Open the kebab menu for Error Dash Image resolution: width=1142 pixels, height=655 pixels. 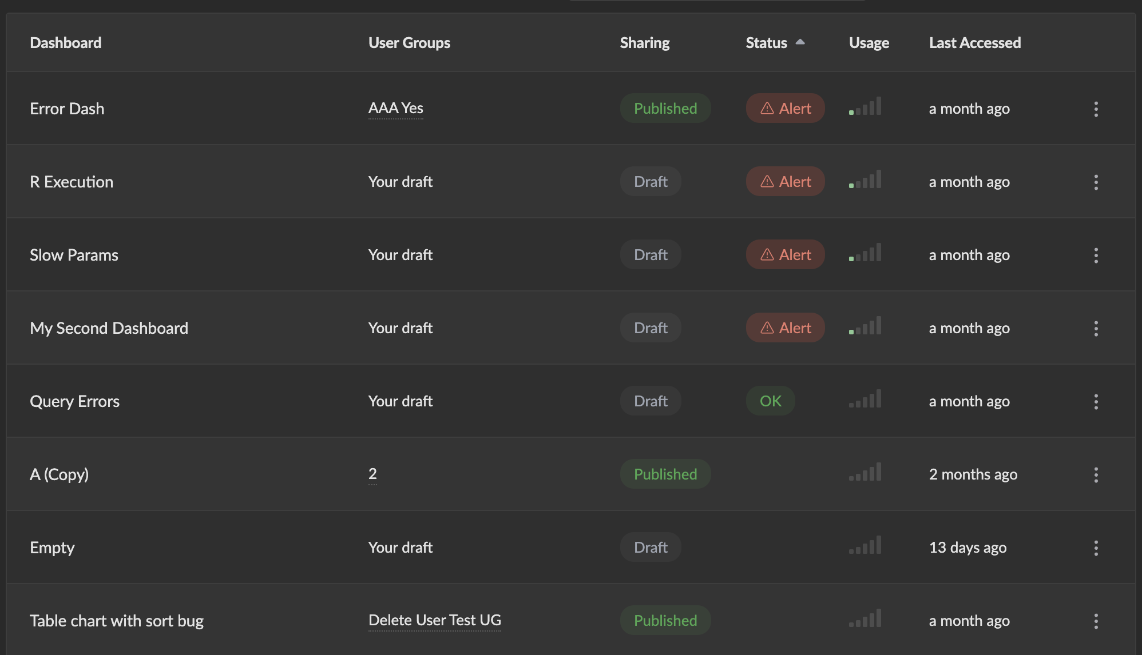pyautogui.click(x=1096, y=109)
